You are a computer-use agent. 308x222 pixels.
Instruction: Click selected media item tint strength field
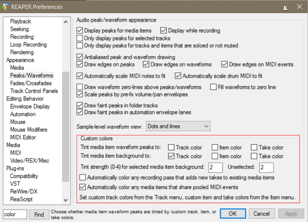215,167
